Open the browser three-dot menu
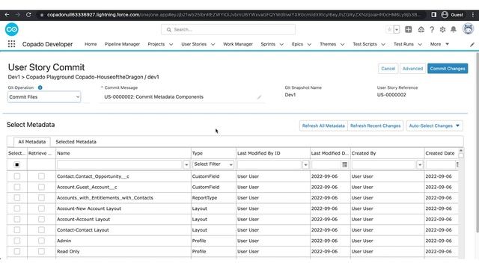Screen dimensions: 479x269 click(472, 15)
